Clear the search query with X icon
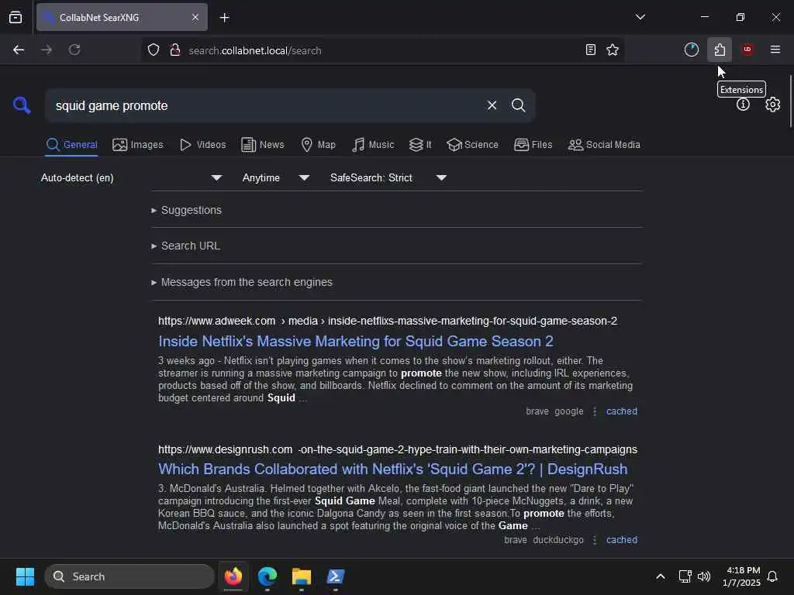Viewport: 794px width, 595px height. (x=492, y=105)
